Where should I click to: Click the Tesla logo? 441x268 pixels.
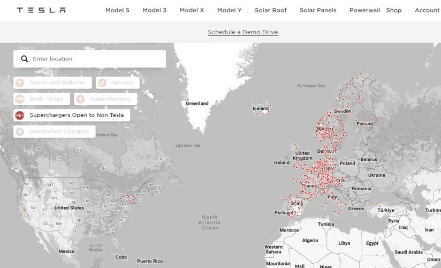pos(41,10)
